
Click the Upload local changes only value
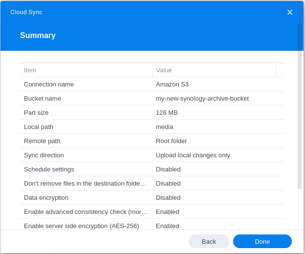[193, 155]
